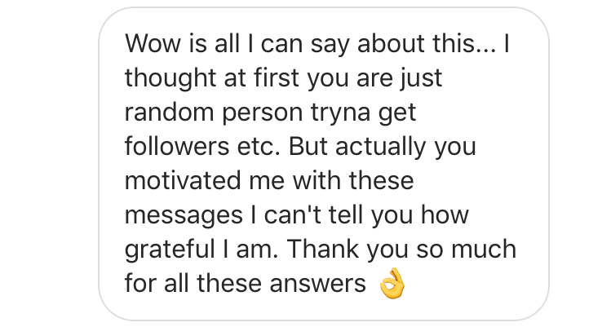
Task: Select the word "followers" in the message
Action: tap(177, 146)
